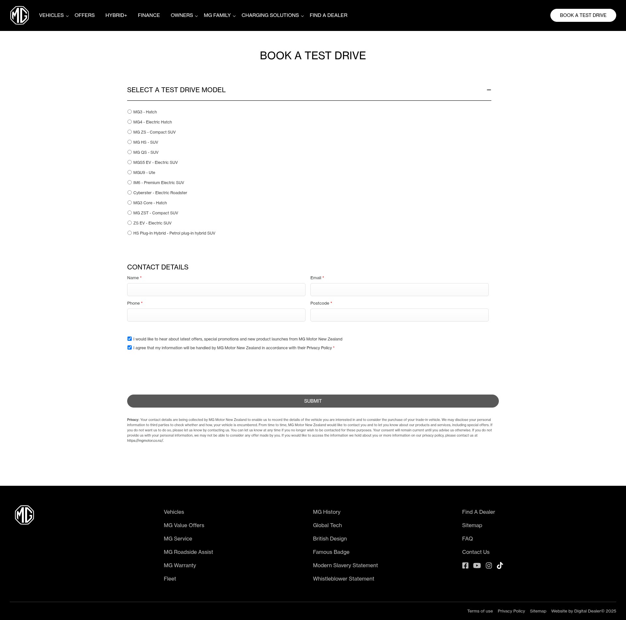Select MG HS - SUV option
The height and width of the screenshot is (620, 626).
pyautogui.click(x=129, y=142)
